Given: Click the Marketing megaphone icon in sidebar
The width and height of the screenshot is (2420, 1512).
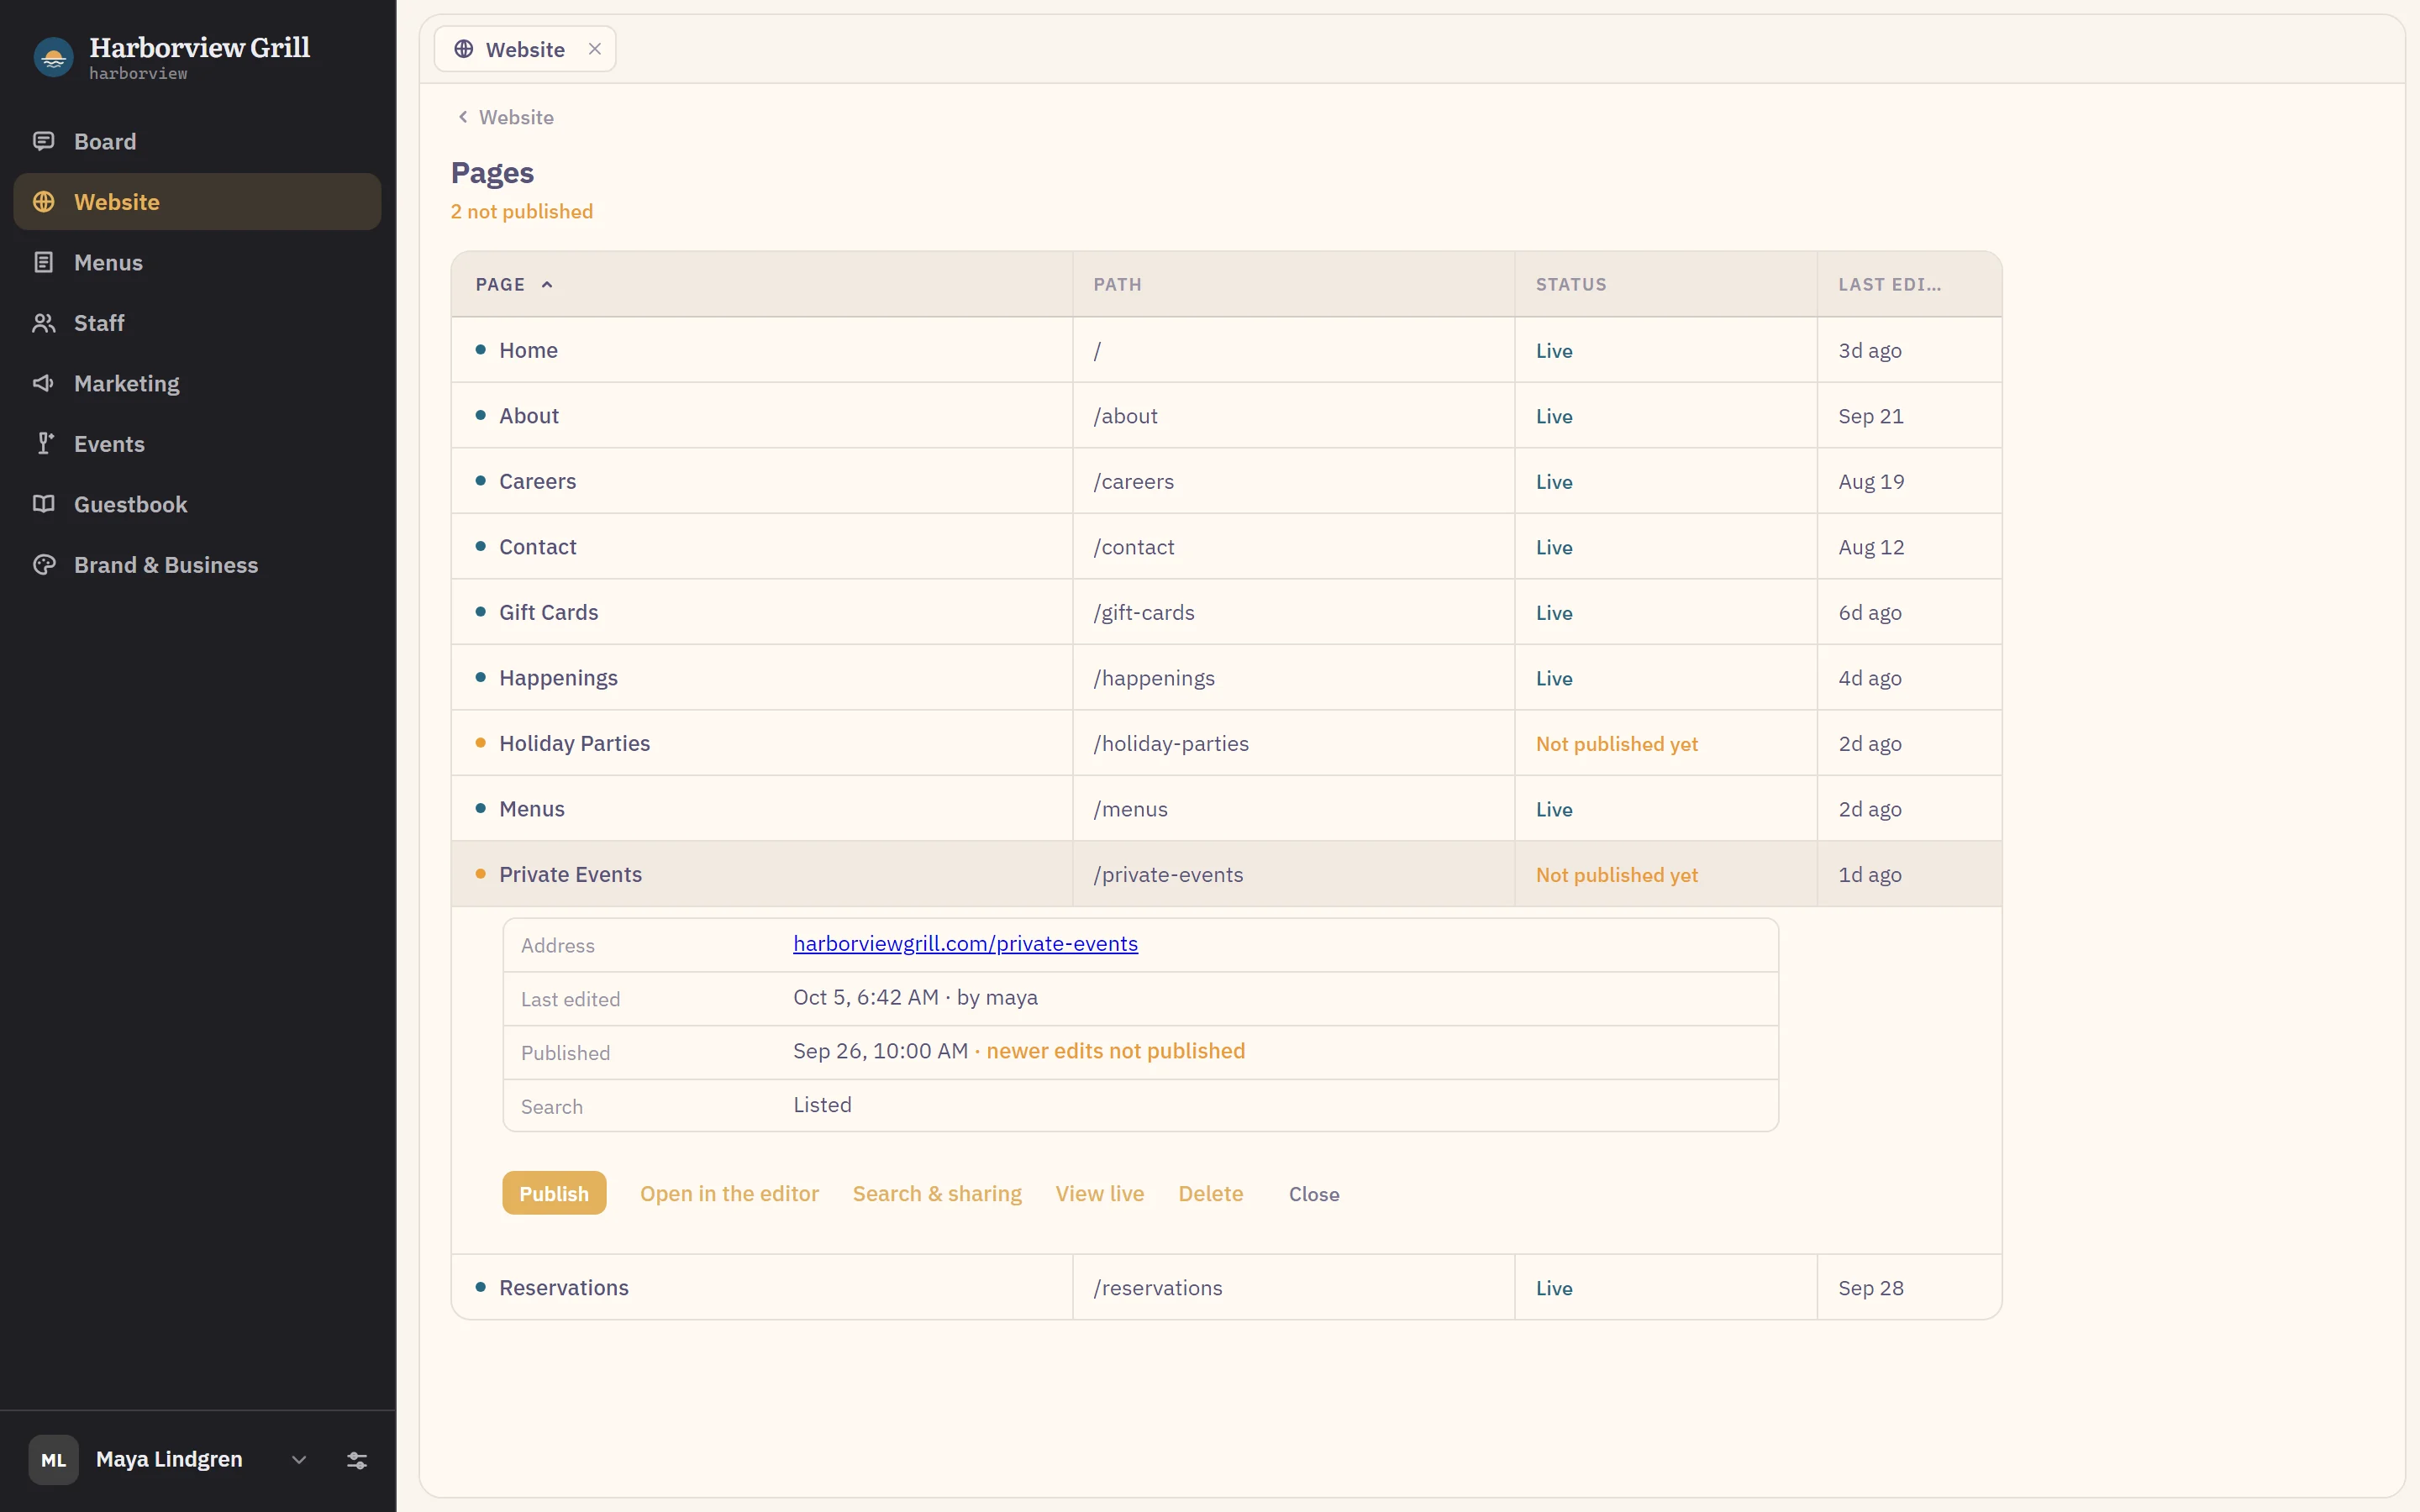Looking at the screenshot, I should click(43, 383).
